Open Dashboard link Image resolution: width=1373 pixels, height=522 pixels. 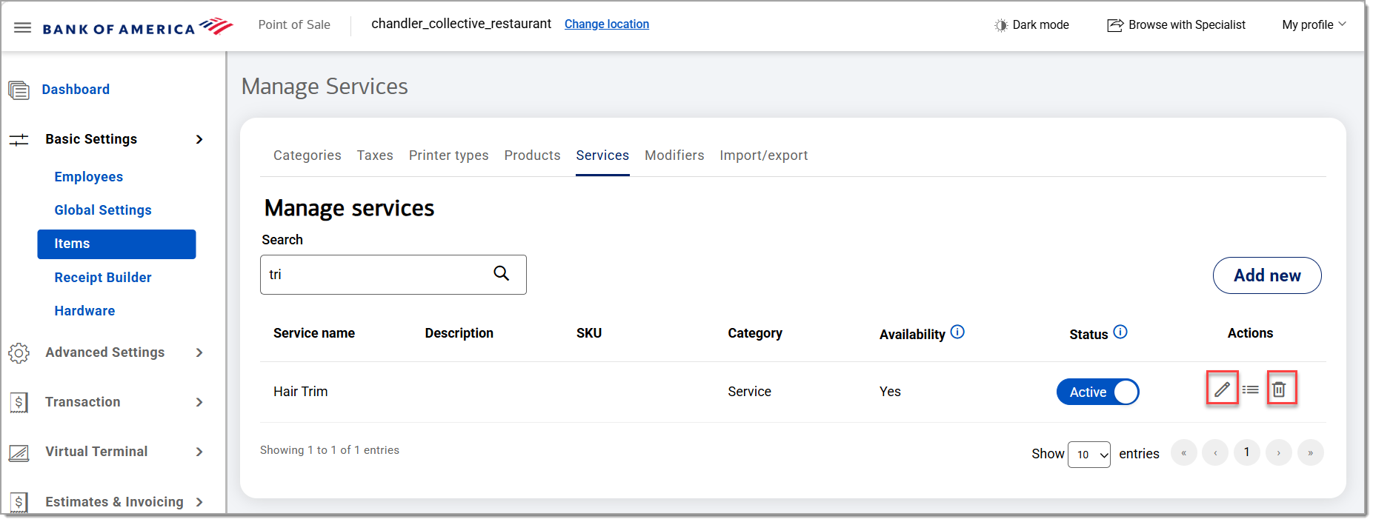(x=76, y=90)
